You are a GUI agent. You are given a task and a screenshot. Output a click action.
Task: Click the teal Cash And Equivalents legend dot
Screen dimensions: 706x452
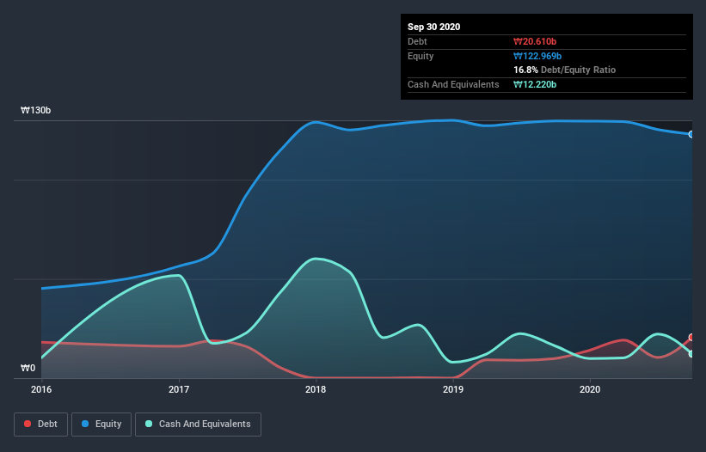(x=149, y=424)
